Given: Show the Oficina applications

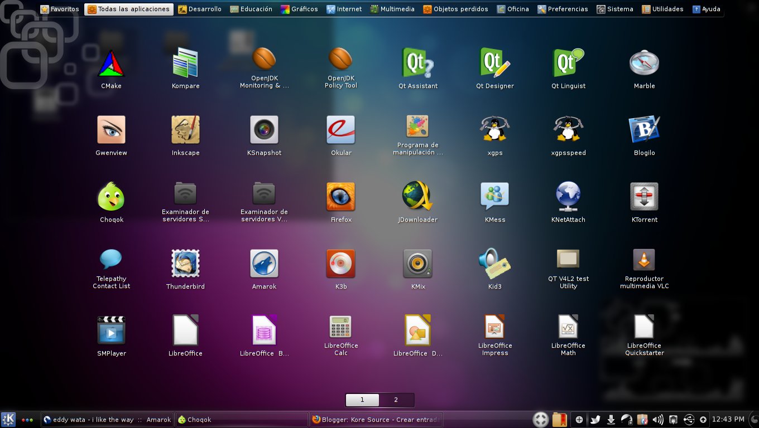Looking at the screenshot, I should 513,9.
